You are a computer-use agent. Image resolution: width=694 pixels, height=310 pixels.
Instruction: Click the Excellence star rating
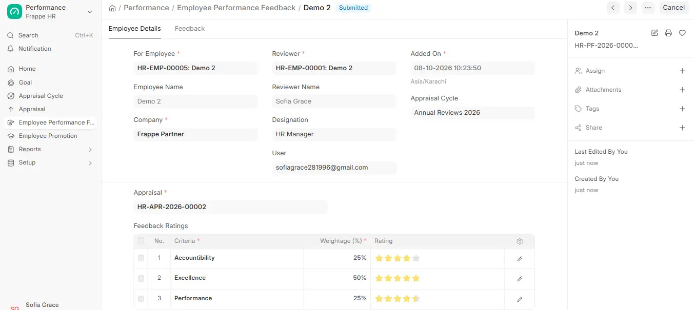398,278
